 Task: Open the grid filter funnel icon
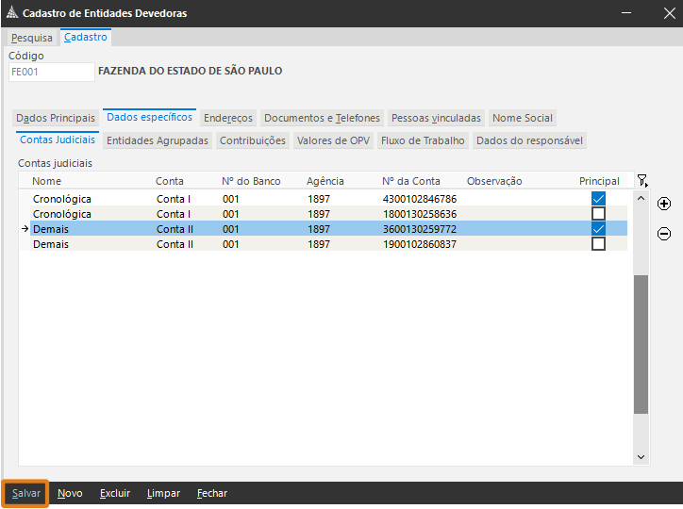pos(642,181)
